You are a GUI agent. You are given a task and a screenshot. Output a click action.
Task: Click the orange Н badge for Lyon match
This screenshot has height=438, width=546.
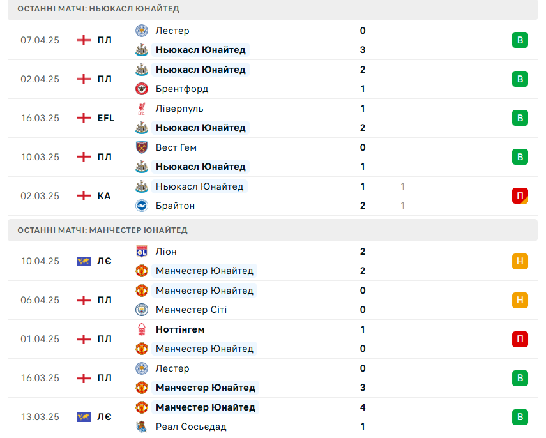pyautogui.click(x=520, y=261)
